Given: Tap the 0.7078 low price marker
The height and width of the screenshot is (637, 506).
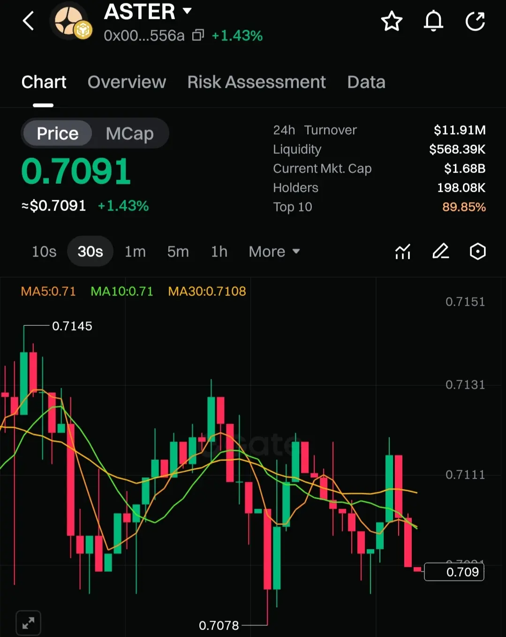Looking at the screenshot, I should click(x=219, y=625).
